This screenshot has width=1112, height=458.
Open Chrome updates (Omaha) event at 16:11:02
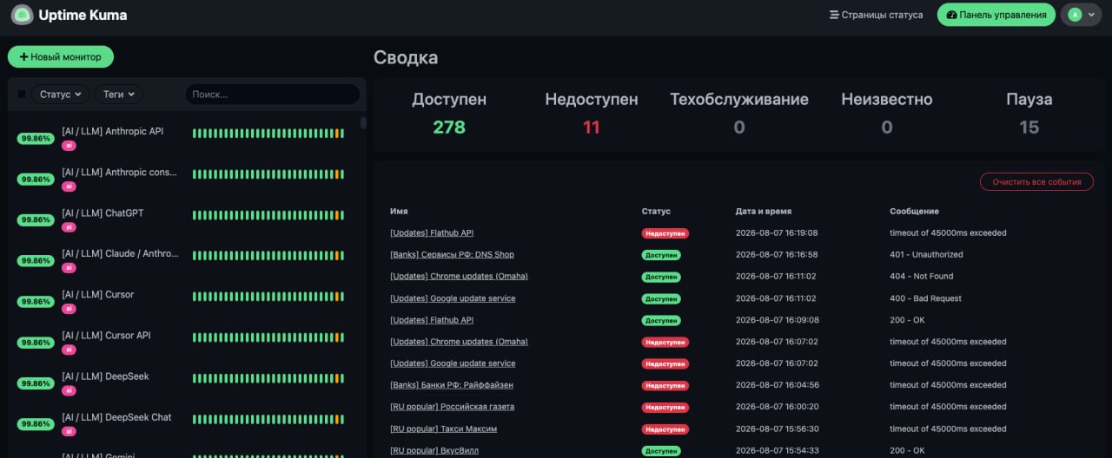click(x=459, y=276)
